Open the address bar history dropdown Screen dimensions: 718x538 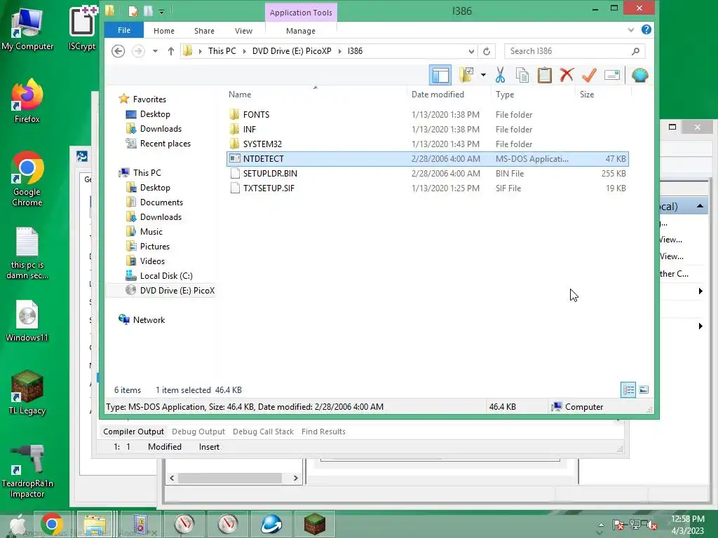click(471, 50)
